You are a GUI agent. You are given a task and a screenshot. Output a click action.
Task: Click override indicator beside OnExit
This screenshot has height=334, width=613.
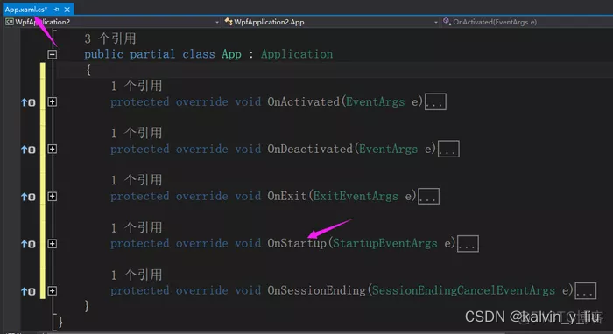[x=28, y=197]
